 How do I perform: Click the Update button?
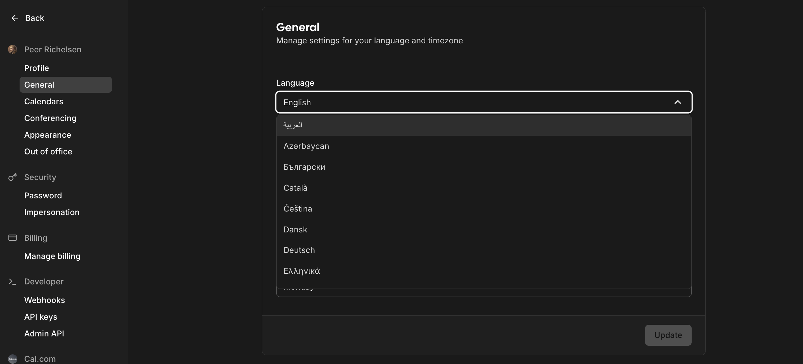point(668,335)
